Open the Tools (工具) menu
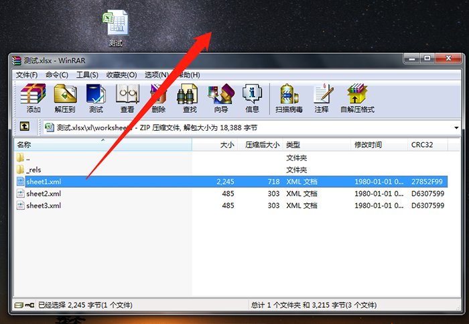Screen dimensions: 469x324 87,75
